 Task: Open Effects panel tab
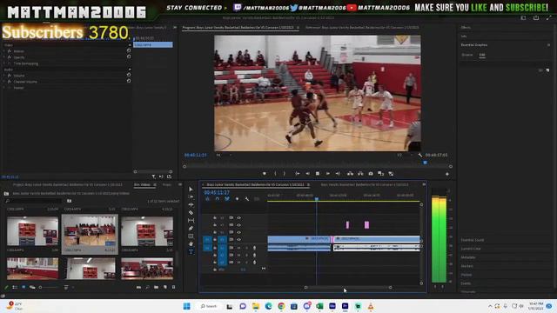tap(466, 27)
